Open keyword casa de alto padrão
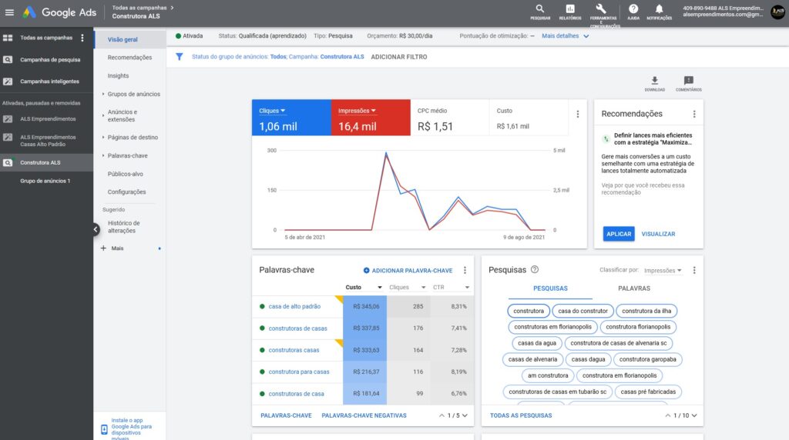The image size is (789, 440). 294,306
